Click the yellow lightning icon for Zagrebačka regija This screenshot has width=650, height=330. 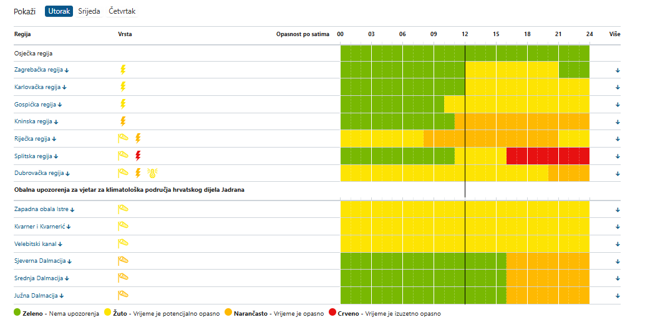(x=123, y=70)
